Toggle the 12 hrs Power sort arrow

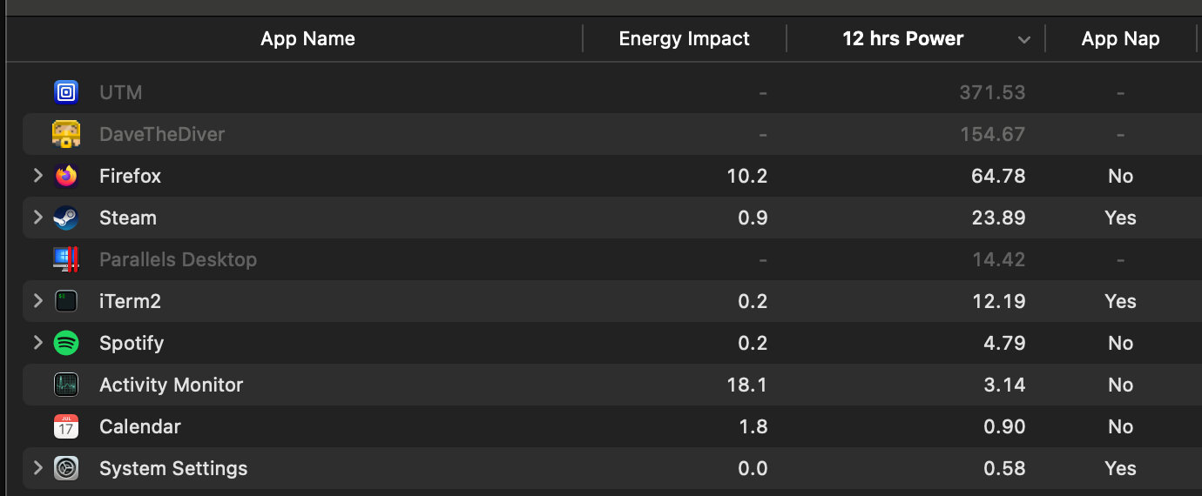coord(1024,40)
